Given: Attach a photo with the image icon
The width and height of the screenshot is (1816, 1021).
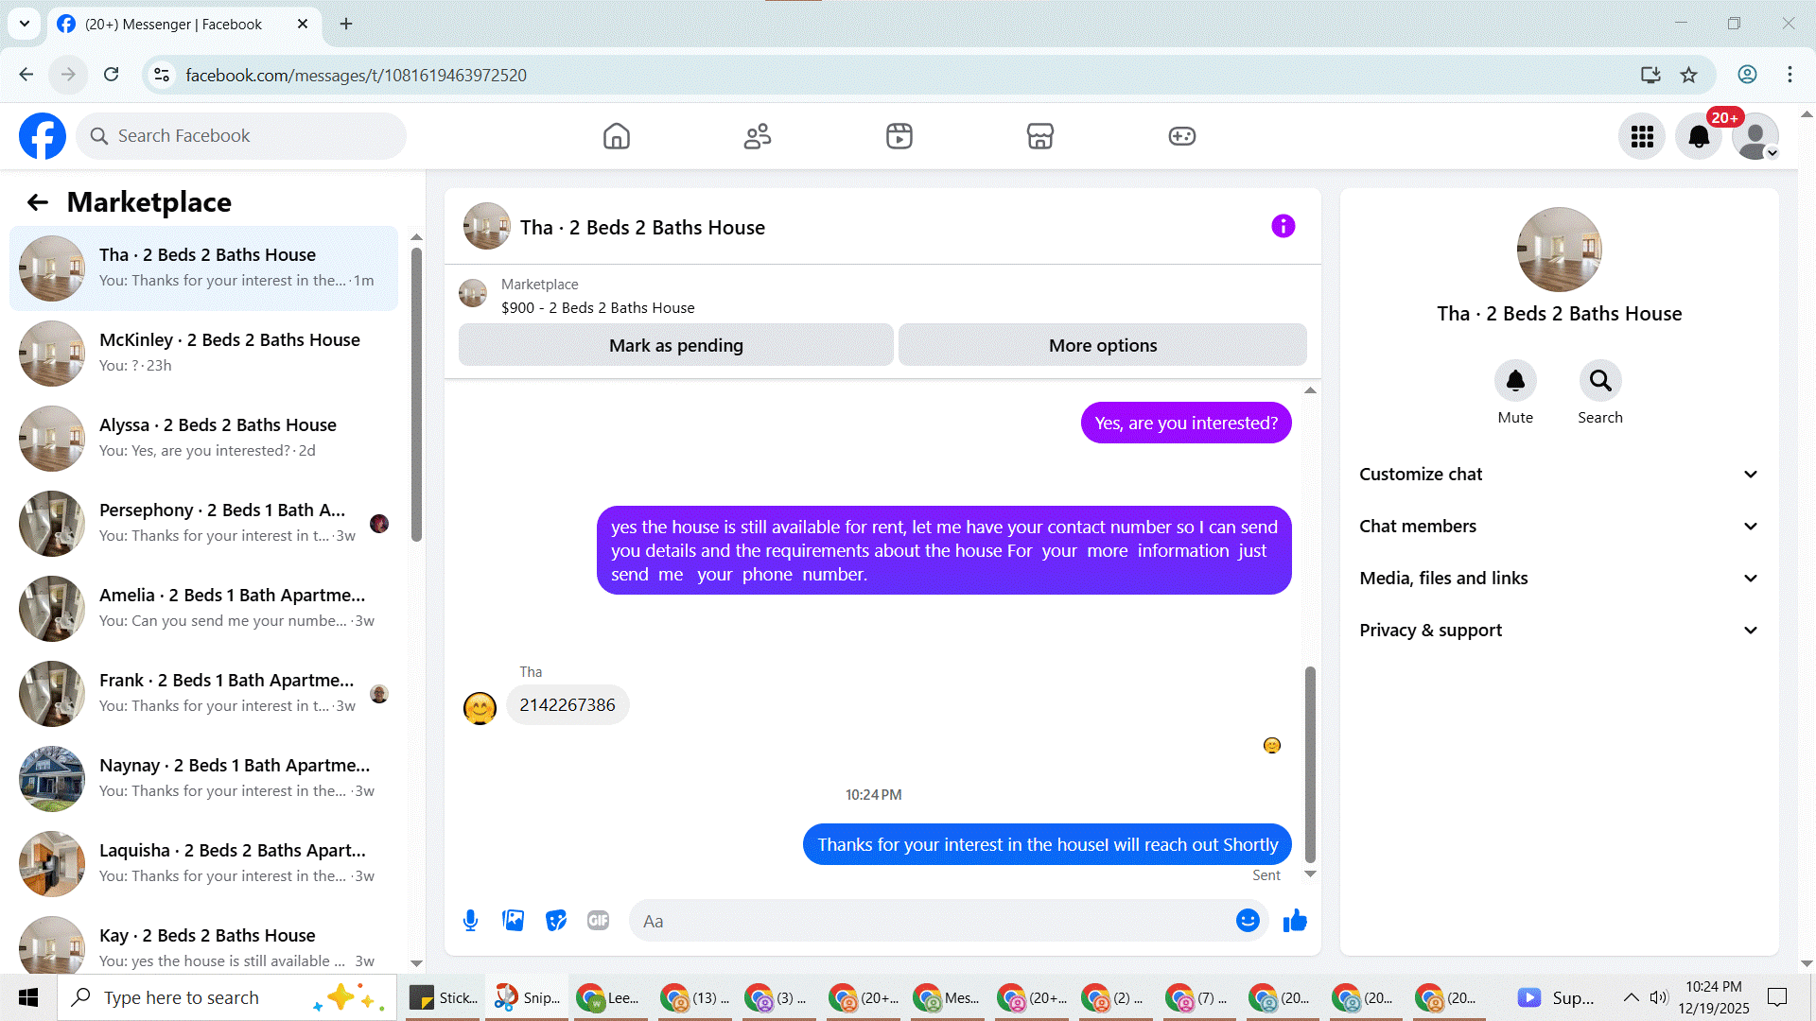Looking at the screenshot, I should click(x=514, y=921).
